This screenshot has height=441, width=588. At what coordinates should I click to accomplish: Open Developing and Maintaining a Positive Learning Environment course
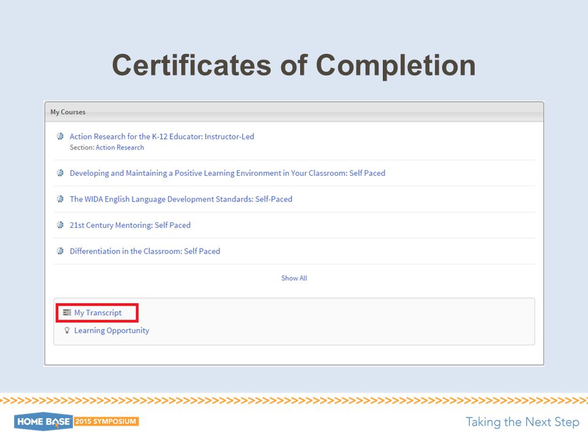tap(227, 173)
